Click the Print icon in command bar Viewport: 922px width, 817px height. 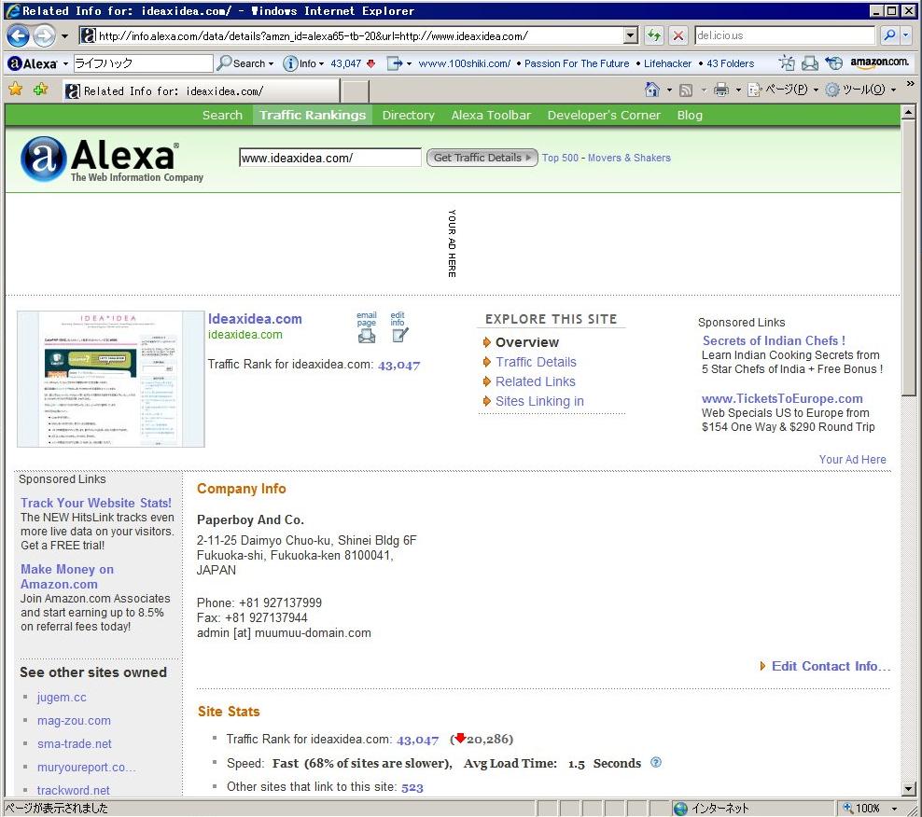coord(720,90)
